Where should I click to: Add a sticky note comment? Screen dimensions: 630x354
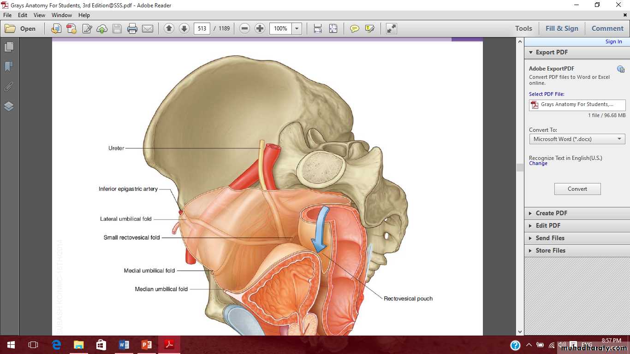(354, 29)
